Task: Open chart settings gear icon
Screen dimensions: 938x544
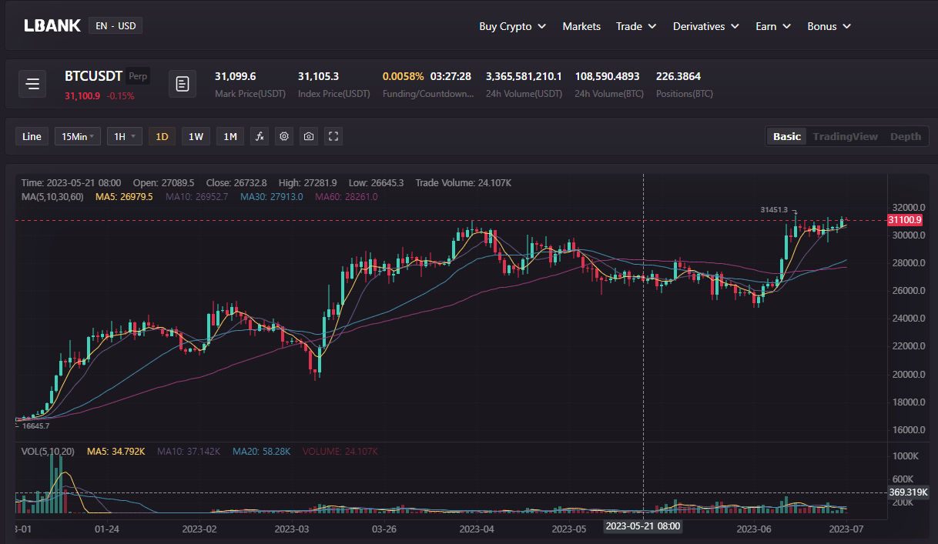Action: (284, 136)
